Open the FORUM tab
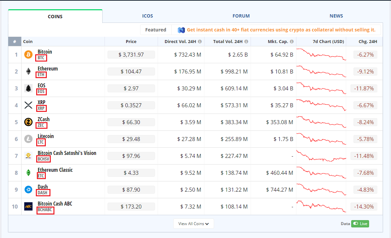 241,16
